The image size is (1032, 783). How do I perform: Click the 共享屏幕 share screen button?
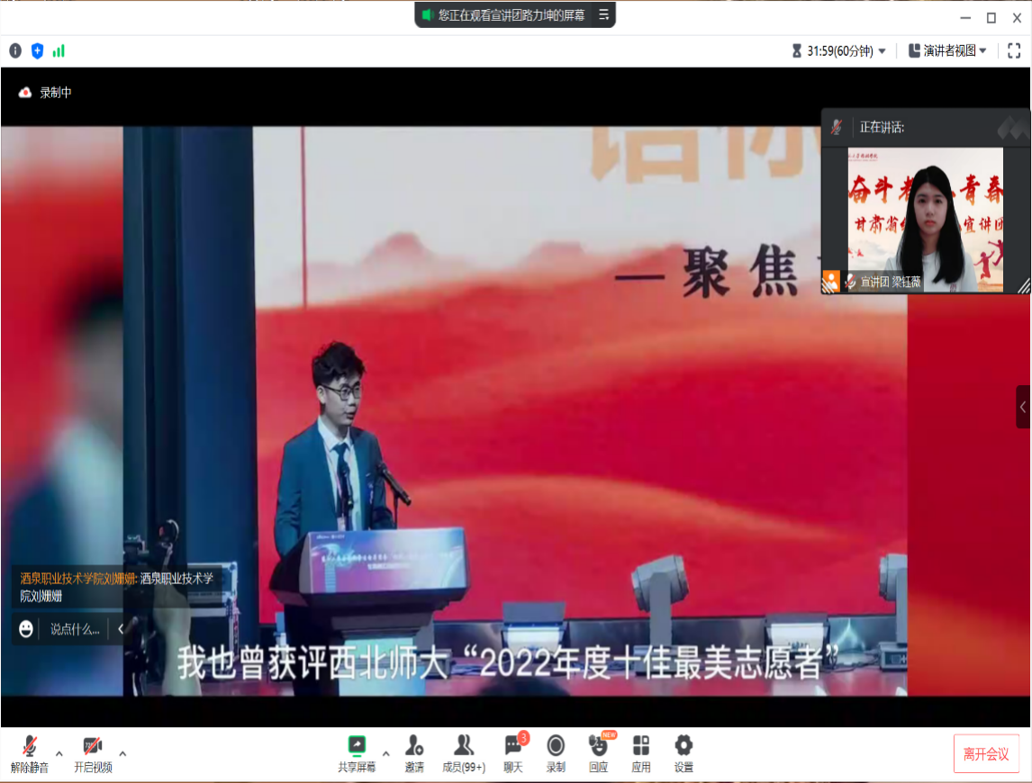click(x=357, y=753)
